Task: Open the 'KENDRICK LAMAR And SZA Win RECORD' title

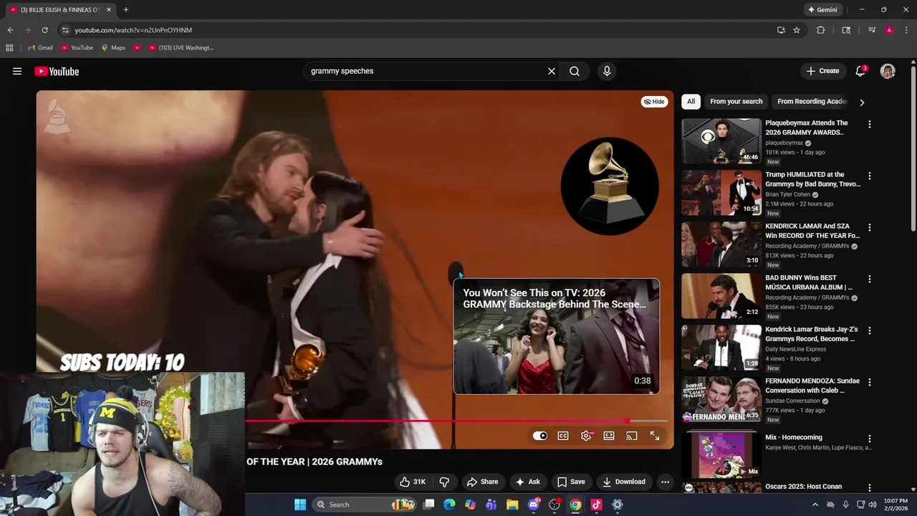Action: 812,231
